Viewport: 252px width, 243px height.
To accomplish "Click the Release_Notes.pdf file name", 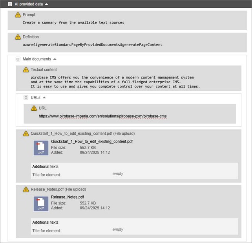I will point(67,197).
